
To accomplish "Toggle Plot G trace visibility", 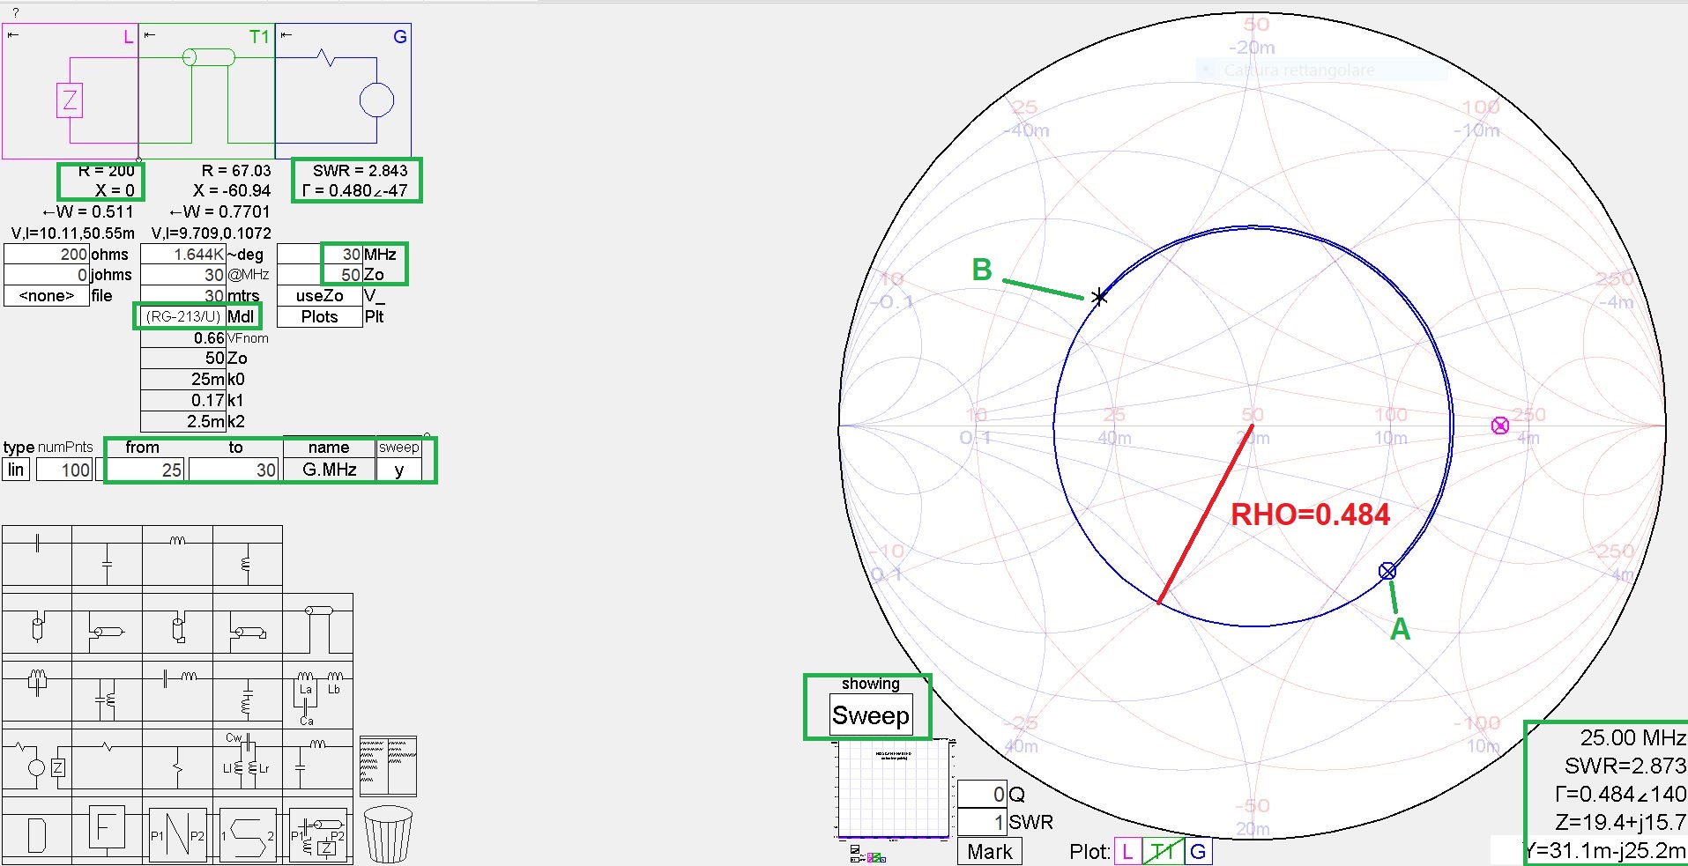I will click(1198, 852).
